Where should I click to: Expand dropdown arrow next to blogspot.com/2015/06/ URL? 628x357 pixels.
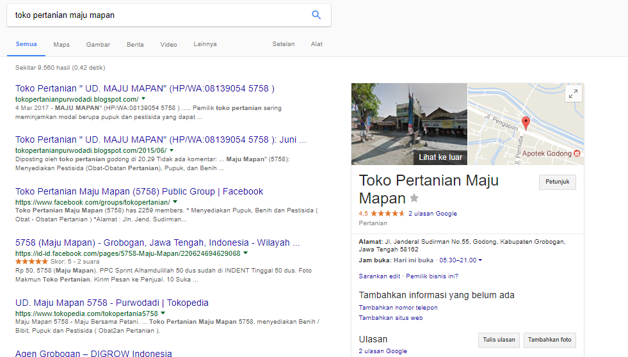pos(172,150)
